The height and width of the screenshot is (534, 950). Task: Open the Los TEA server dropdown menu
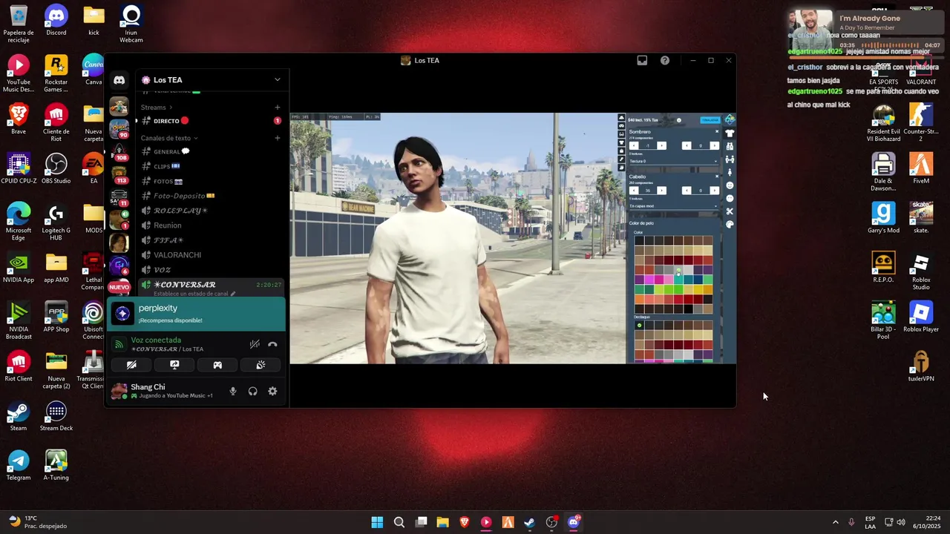coord(278,80)
